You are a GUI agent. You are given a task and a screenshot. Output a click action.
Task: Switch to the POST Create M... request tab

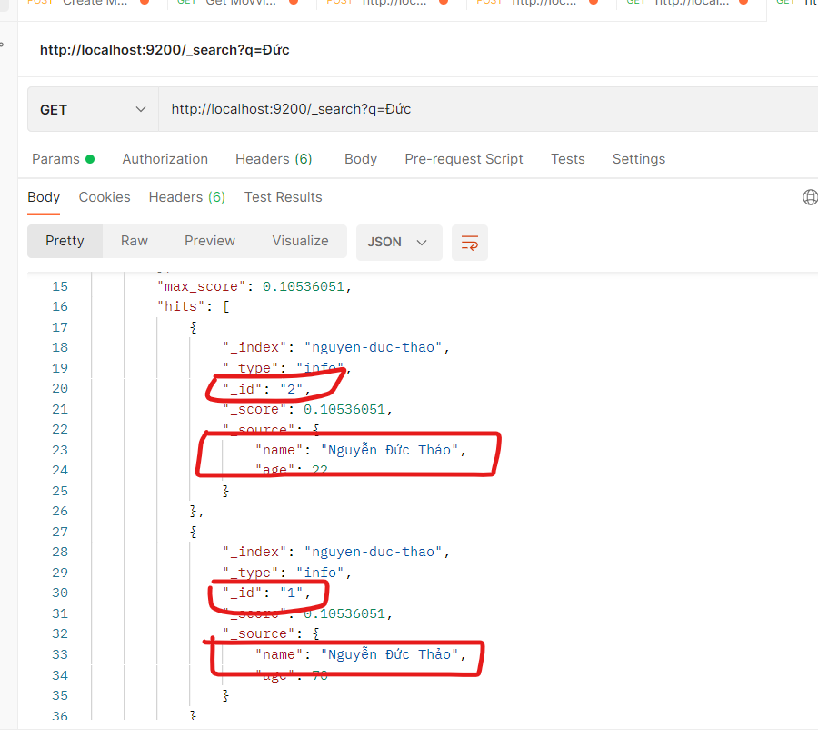[87, 3]
